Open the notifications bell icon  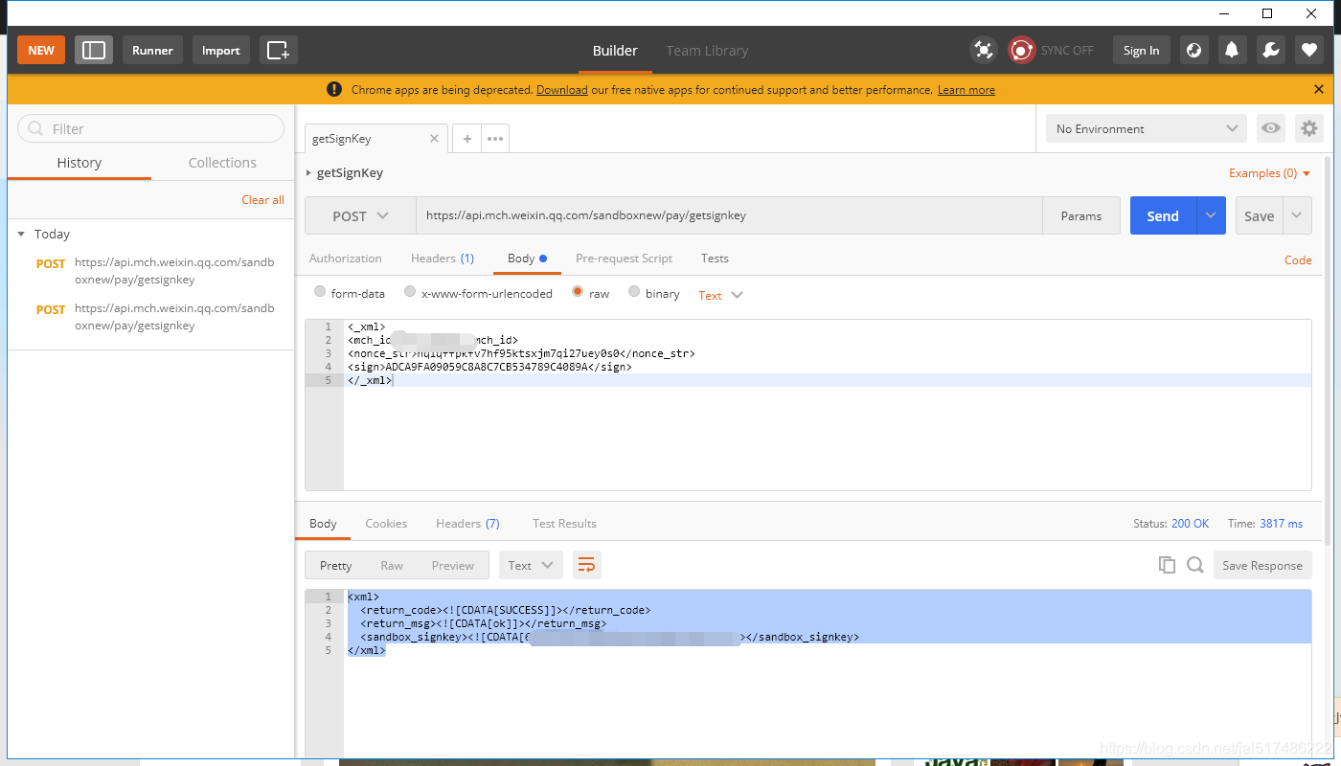point(1233,50)
